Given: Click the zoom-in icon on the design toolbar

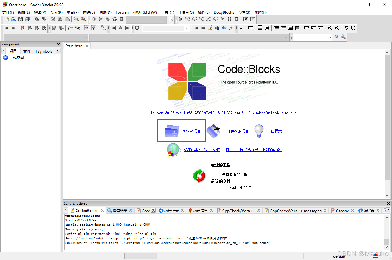Looking at the screenshot, I should coord(330,28).
